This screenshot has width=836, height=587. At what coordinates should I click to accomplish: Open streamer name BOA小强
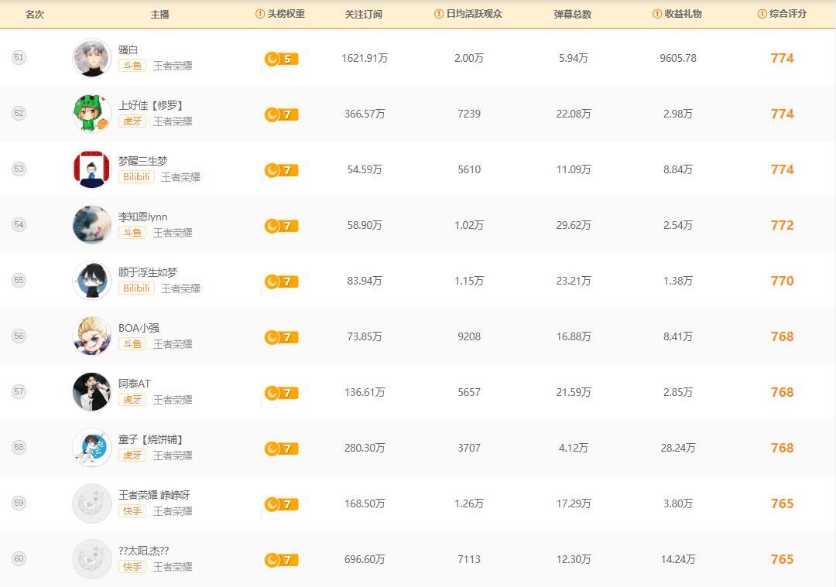click(x=139, y=328)
